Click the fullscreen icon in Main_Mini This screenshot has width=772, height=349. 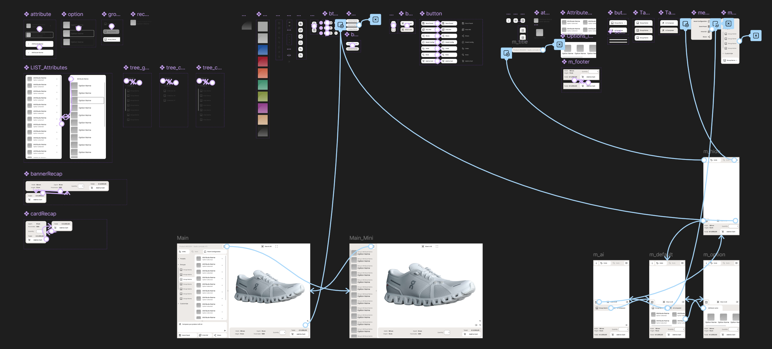437,246
